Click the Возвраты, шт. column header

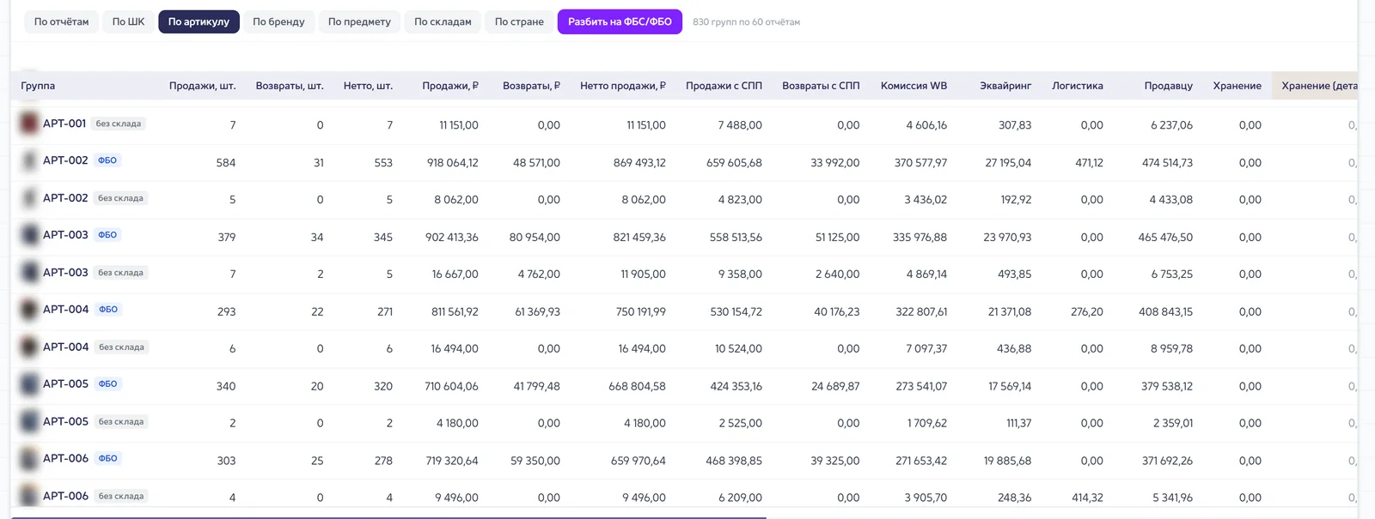tap(290, 86)
